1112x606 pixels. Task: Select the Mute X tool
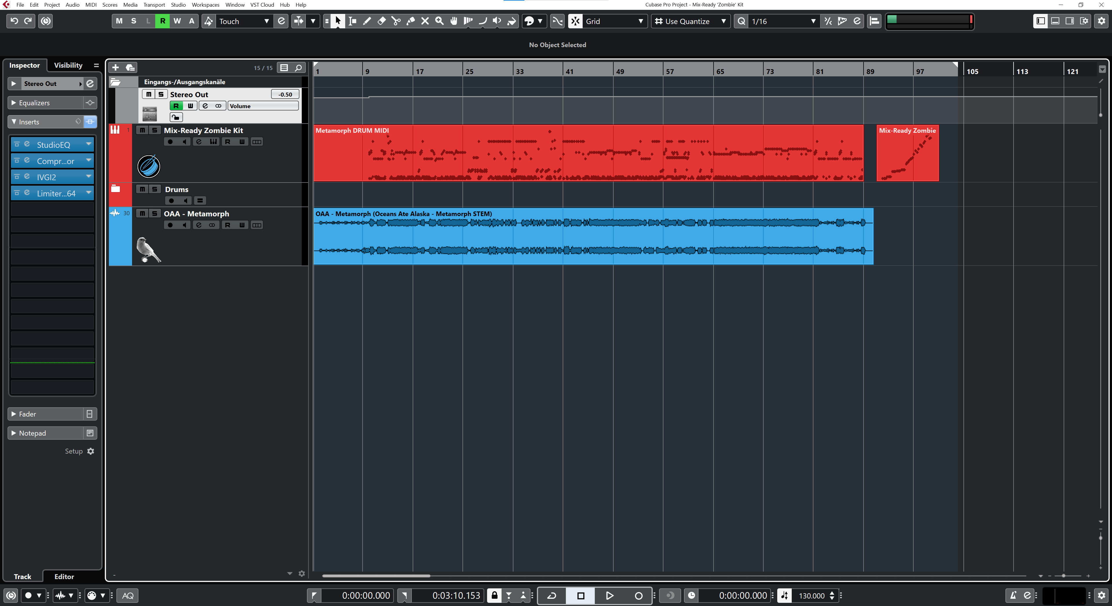point(425,21)
